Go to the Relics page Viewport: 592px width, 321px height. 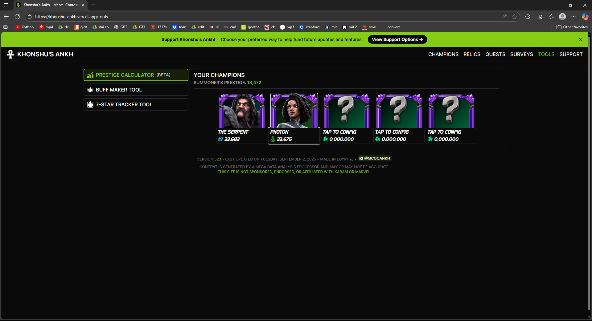(472, 54)
